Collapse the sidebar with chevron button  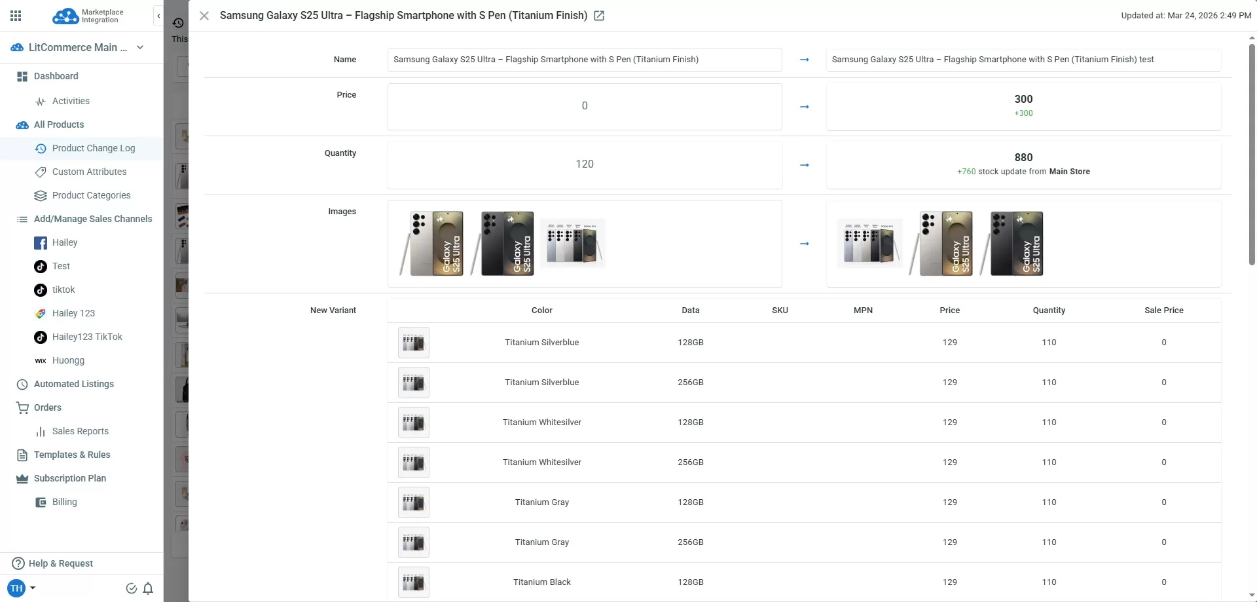(158, 16)
